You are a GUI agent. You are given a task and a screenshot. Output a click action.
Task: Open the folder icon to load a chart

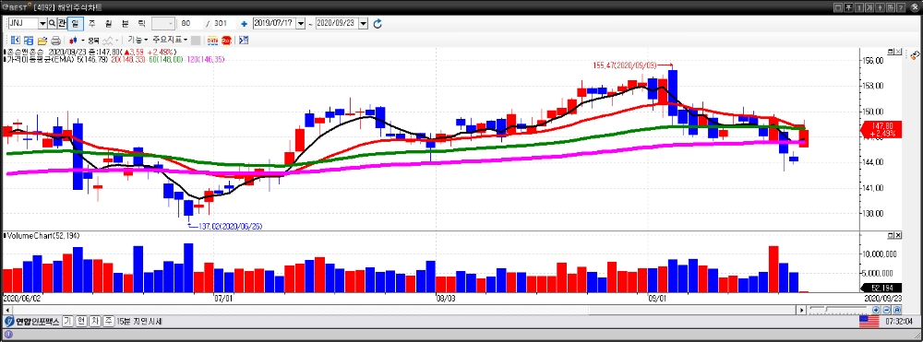[x=42, y=40]
